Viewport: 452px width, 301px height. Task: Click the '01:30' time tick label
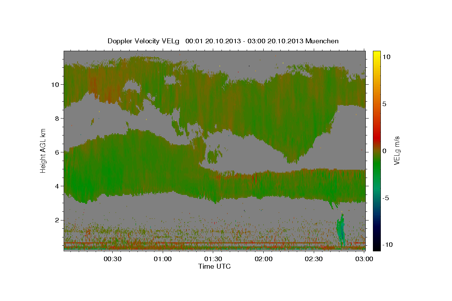click(x=213, y=259)
